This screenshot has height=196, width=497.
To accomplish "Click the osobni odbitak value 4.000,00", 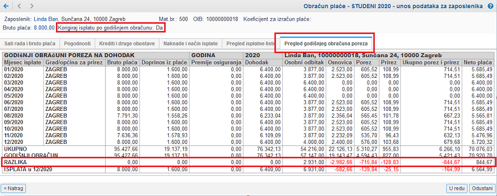I will [314, 142].
